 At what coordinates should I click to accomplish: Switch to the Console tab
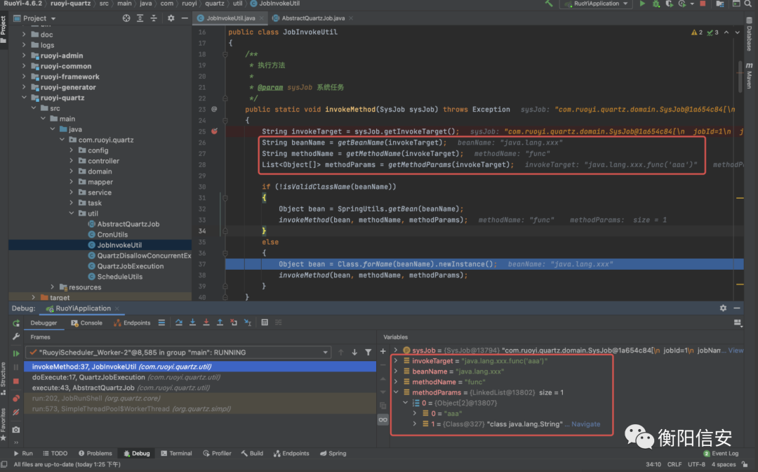pyautogui.click(x=87, y=323)
